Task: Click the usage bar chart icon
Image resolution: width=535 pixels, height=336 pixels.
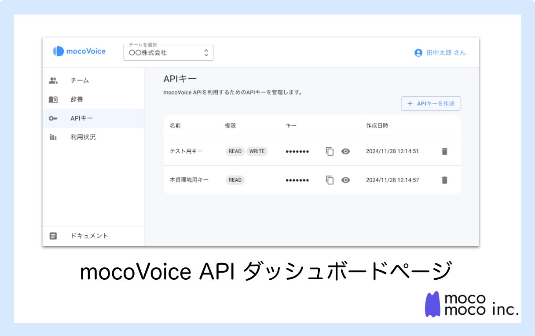Action: pyautogui.click(x=53, y=137)
